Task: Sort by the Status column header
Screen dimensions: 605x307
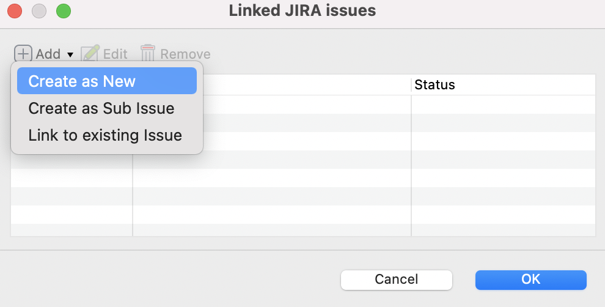Action: coord(502,84)
